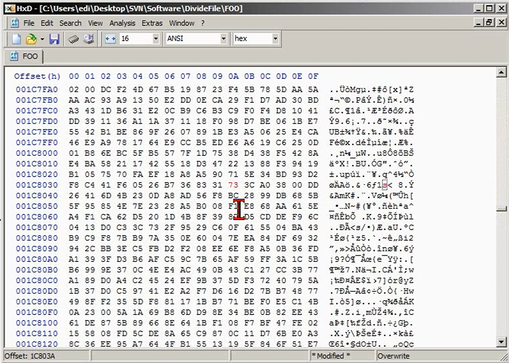Click decoded text '.7ÐÅ—Aâ¢' in row 001C80D0
The height and width of the screenshot is (363, 509).
tap(351, 291)
